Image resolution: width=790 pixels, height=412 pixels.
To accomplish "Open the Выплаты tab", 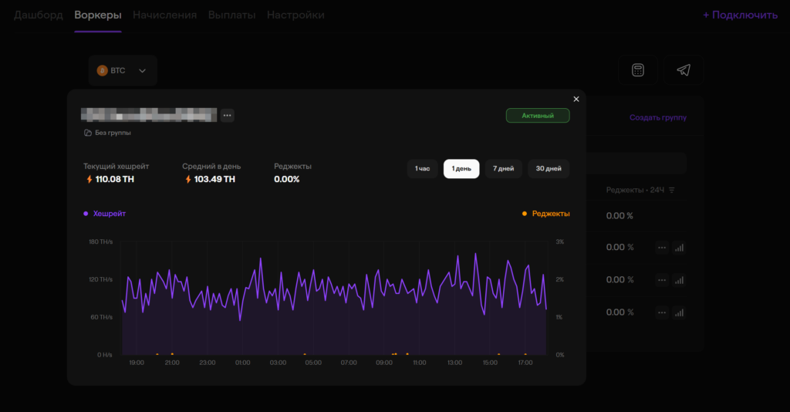I will point(231,15).
